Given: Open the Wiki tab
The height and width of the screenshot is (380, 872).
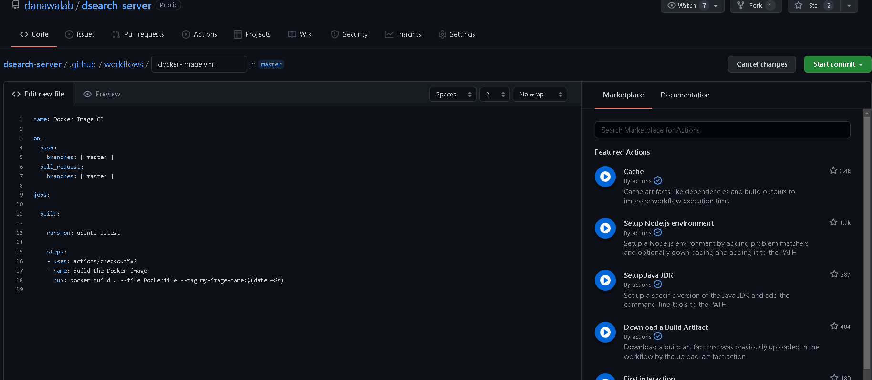Looking at the screenshot, I should click(x=301, y=34).
